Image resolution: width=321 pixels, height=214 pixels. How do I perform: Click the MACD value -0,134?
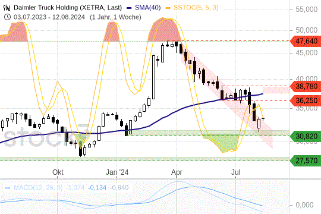(97, 188)
